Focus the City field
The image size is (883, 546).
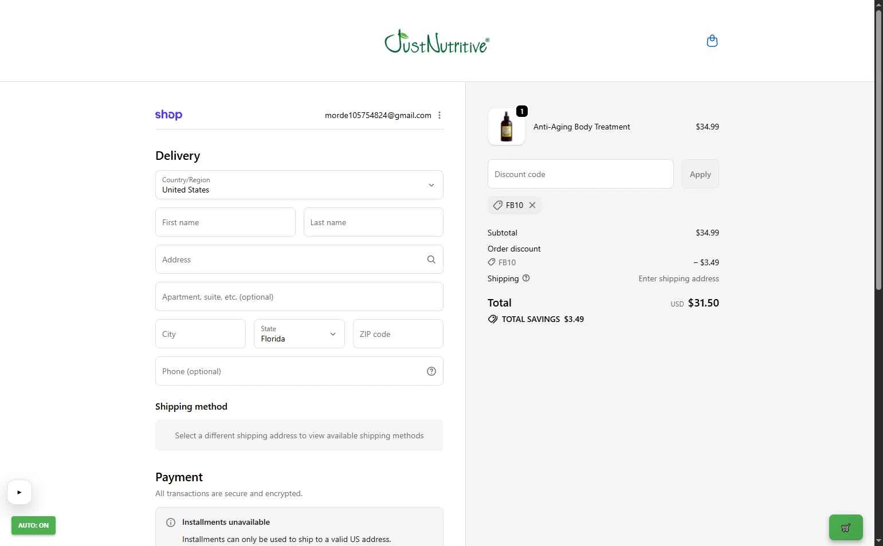click(x=201, y=334)
